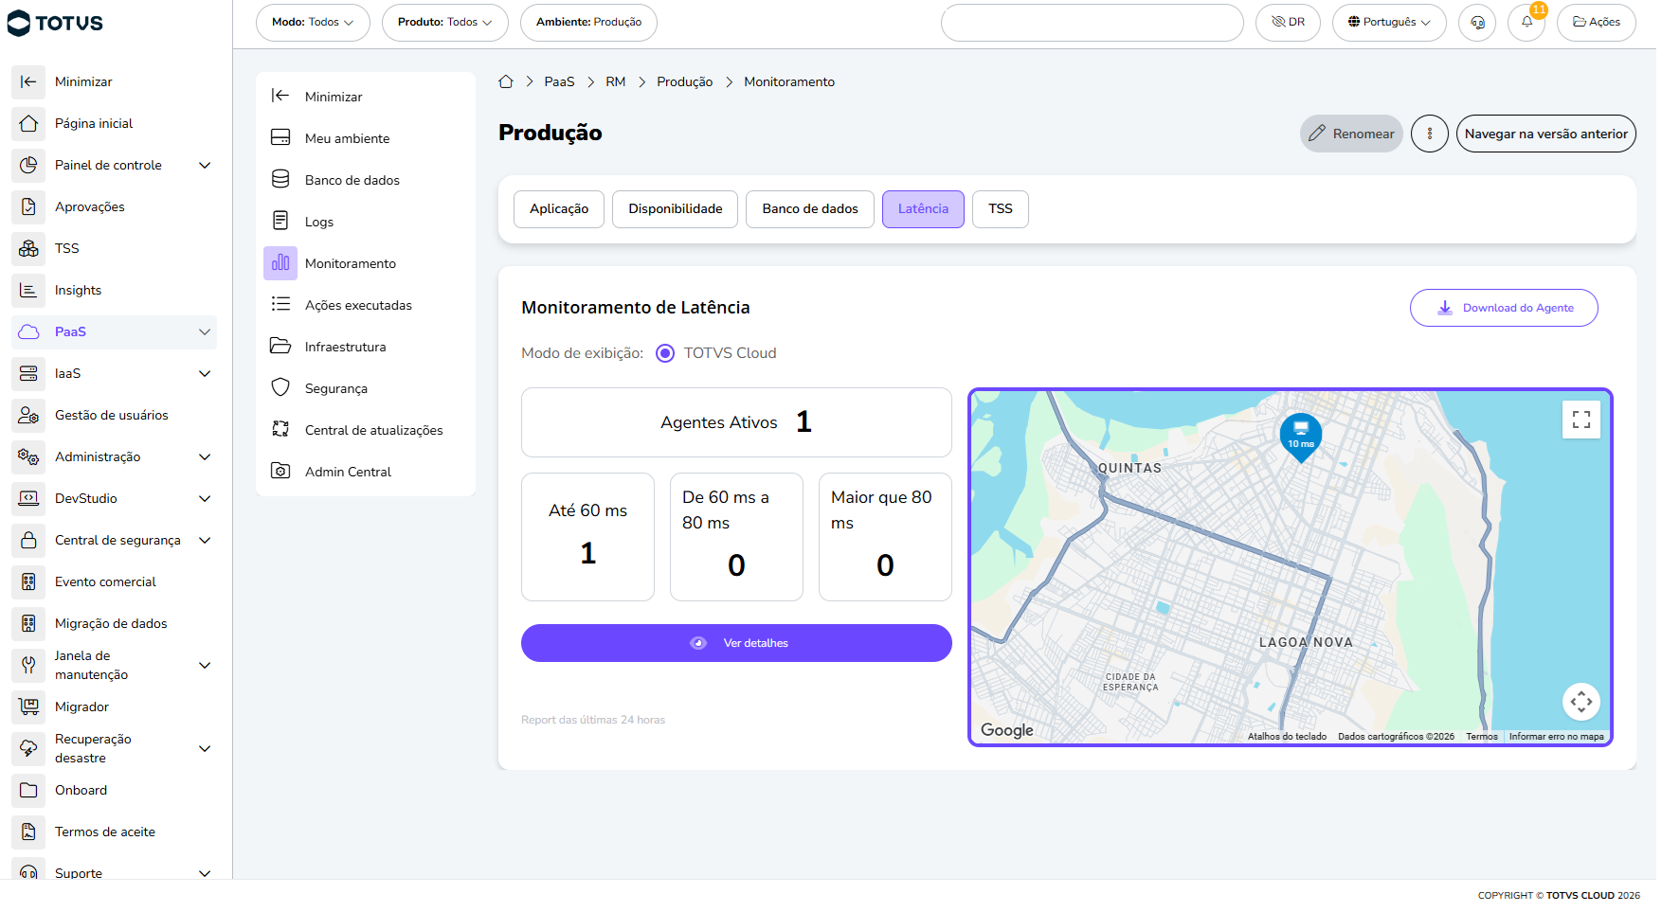Expand the Recuperação desastre menu
The width and height of the screenshot is (1661, 912).
(205, 748)
